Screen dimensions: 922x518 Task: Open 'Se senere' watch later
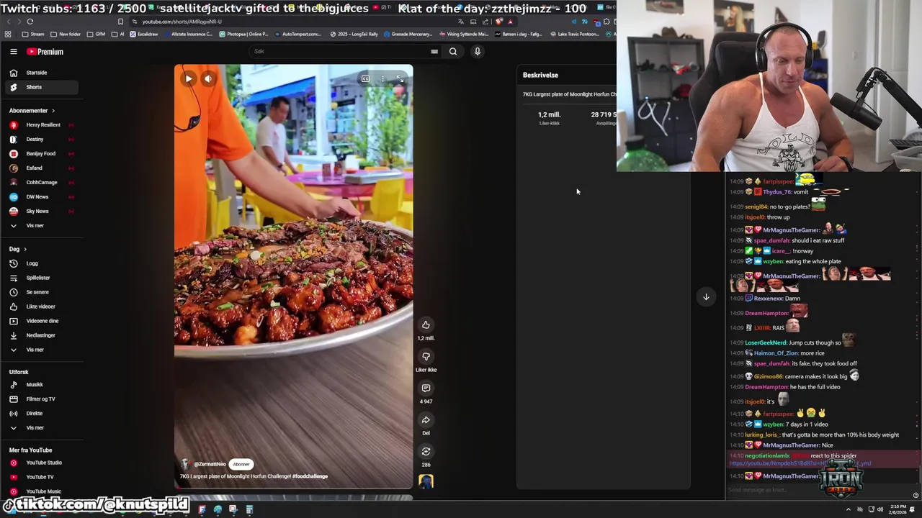click(40, 292)
